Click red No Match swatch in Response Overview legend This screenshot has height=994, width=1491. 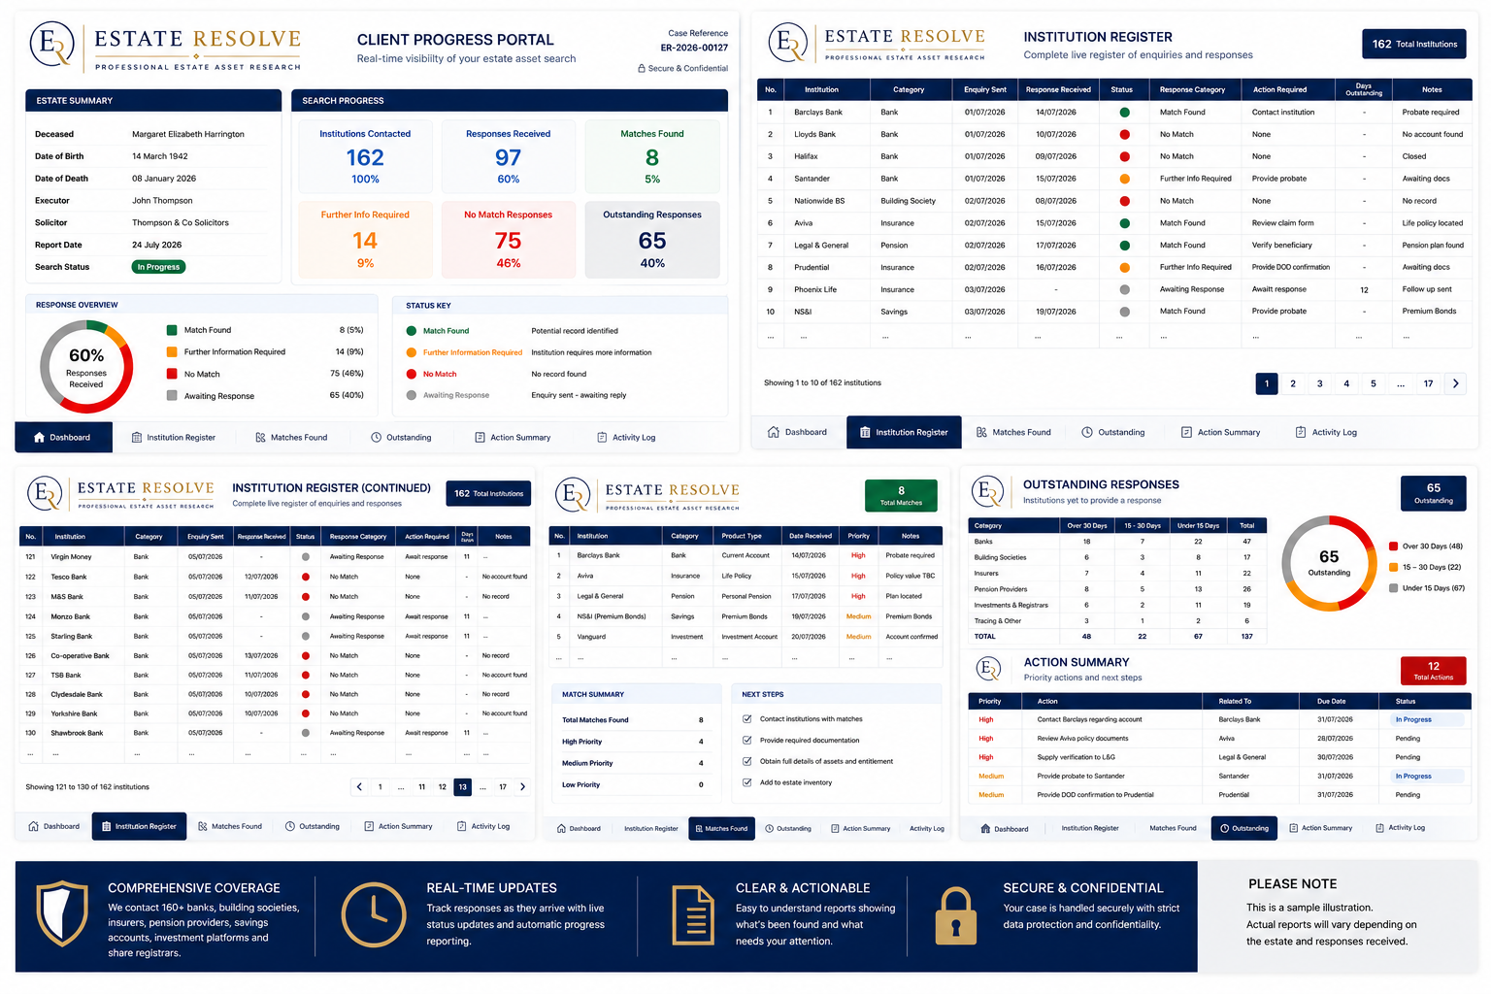(x=172, y=374)
